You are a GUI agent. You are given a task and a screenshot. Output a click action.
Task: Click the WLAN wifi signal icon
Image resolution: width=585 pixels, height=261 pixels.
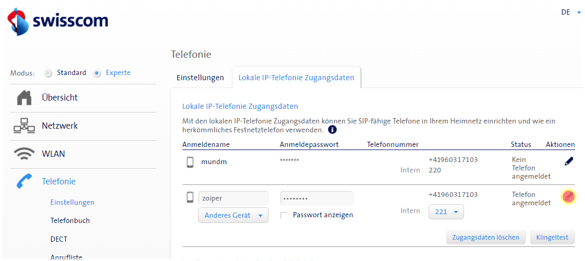tap(24, 154)
